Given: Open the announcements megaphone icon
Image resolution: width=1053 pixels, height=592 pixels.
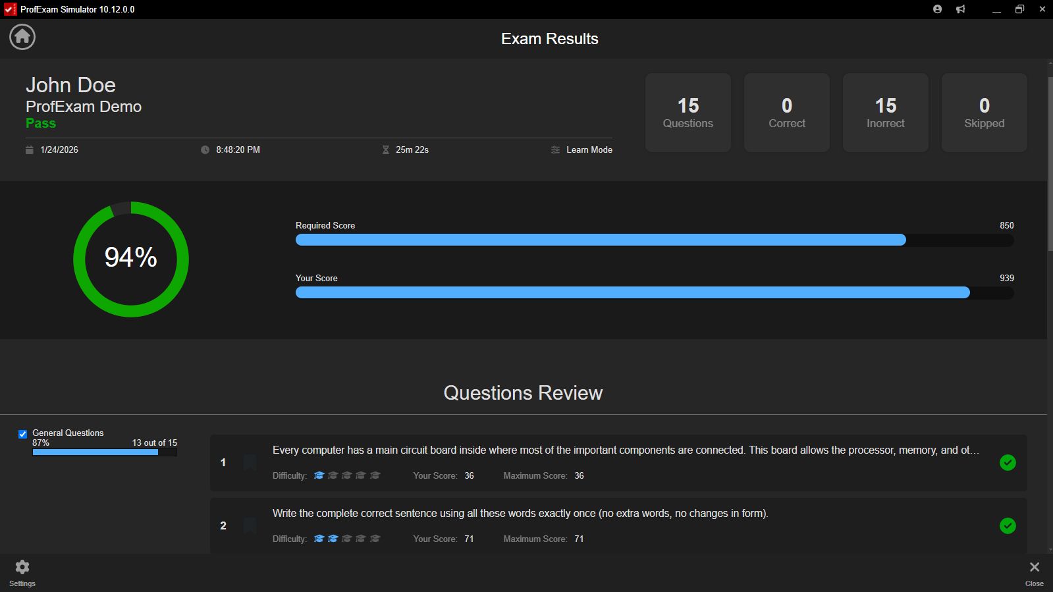Looking at the screenshot, I should pyautogui.click(x=961, y=9).
